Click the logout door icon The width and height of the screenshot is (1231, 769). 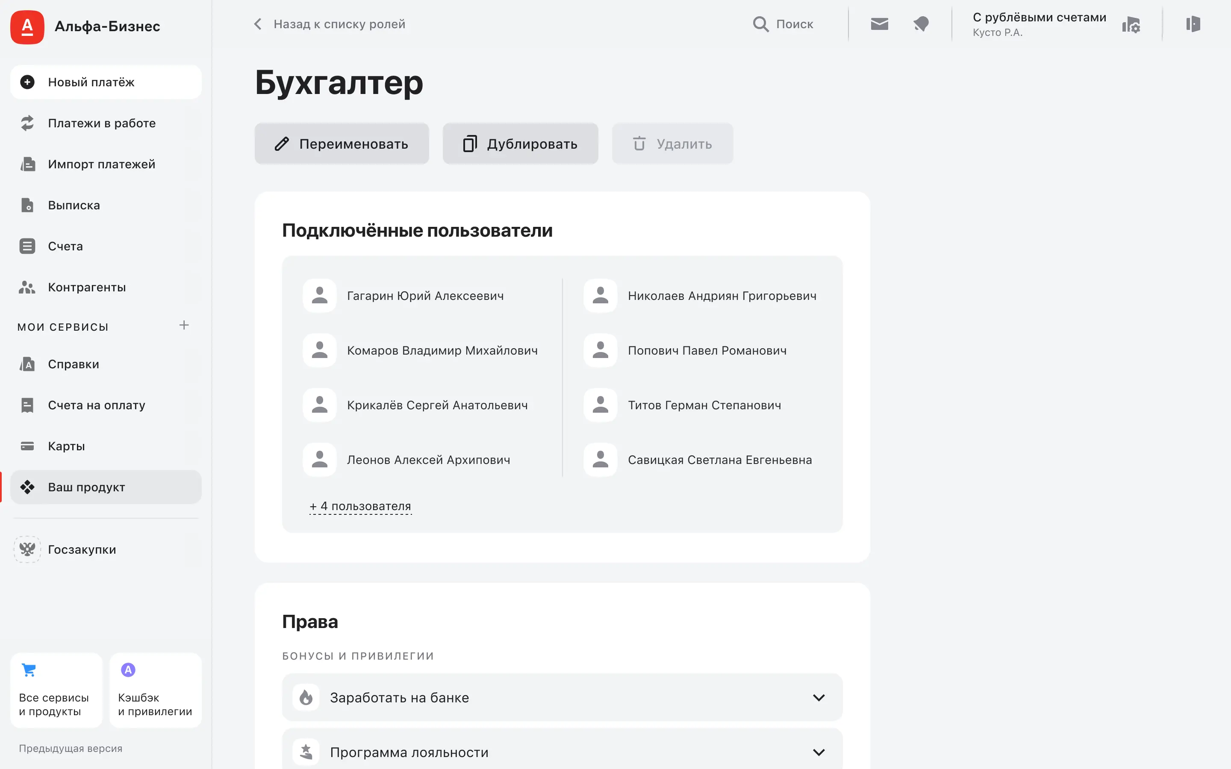click(x=1193, y=24)
